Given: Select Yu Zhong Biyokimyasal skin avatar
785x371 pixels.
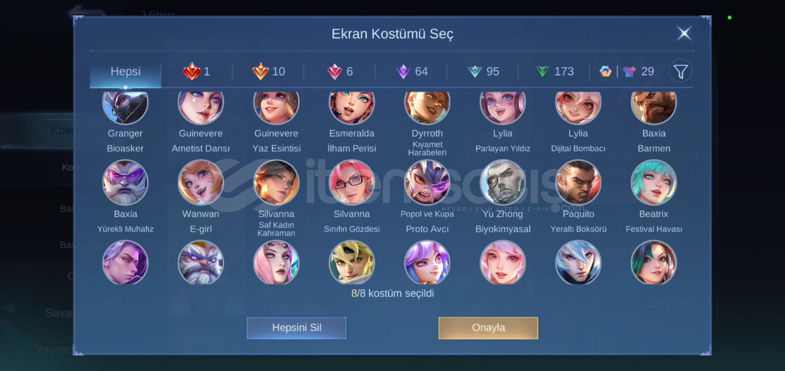Looking at the screenshot, I should tap(503, 182).
